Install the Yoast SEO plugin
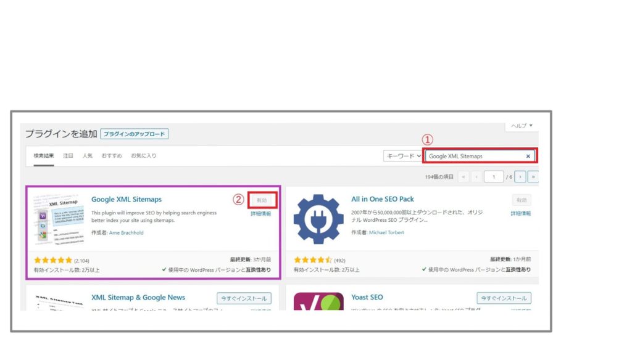Image resolution: width=632 pixels, height=355 pixels. pos(504,298)
